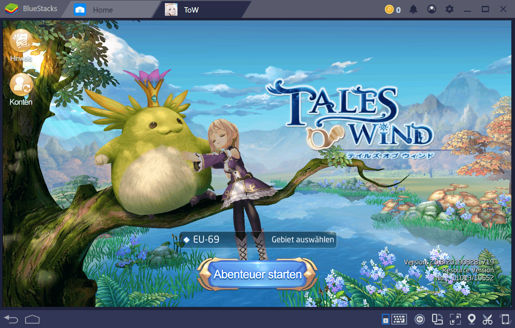Screen dimensions: 515x328
Task: Click the Android home button
Action: (x=32, y=319)
